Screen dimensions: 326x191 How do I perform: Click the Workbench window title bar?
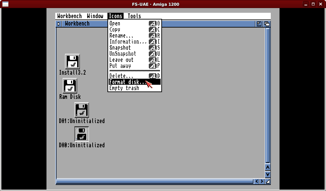pyautogui.click(x=158, y=24)
